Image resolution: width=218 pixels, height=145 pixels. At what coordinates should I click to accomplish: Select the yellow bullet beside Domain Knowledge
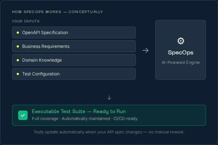18,60
